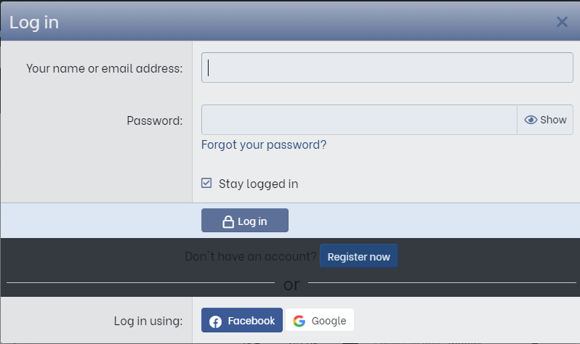The image size is (580, 344).
Task: Click the 'Log in using:' label
Action: [x=148, y=321]
